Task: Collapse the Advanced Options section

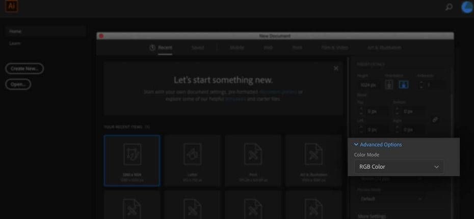Action: (x=378, y=145)
